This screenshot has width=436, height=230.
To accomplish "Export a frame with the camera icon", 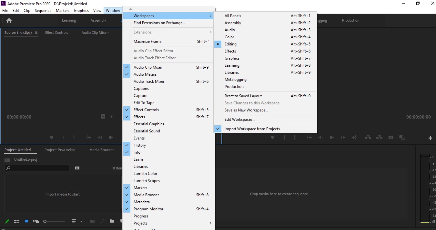I will (x=391, y=138).
